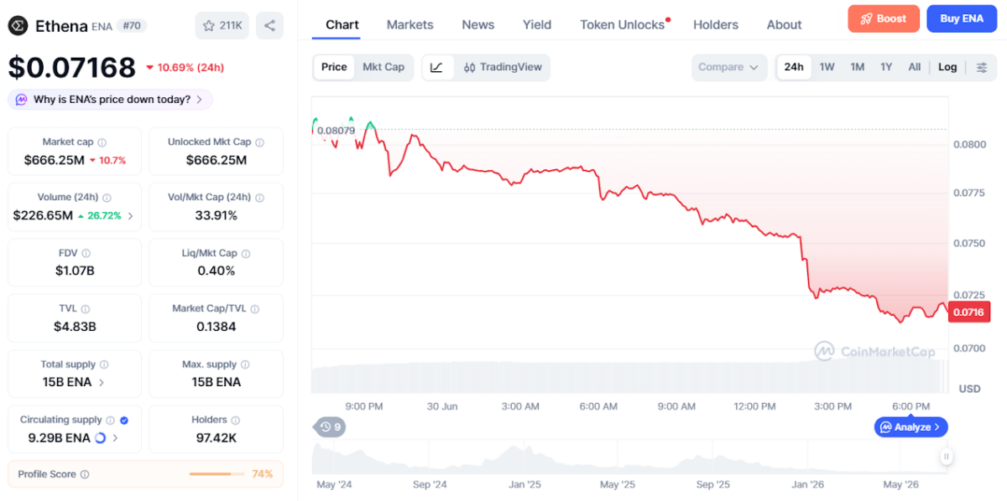Click Profile Score info icon
Screen dimensions: 1007x501
(85, 474)
